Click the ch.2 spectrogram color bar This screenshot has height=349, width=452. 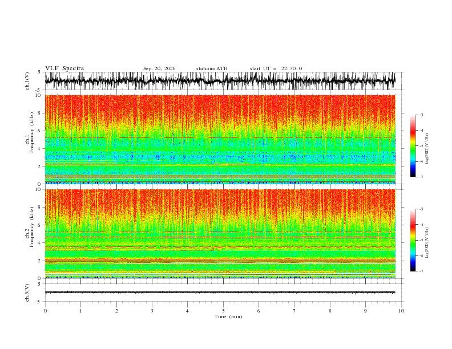tap(413, 240)
